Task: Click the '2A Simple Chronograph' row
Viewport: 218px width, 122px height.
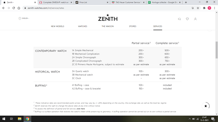Action: (107, 57)
